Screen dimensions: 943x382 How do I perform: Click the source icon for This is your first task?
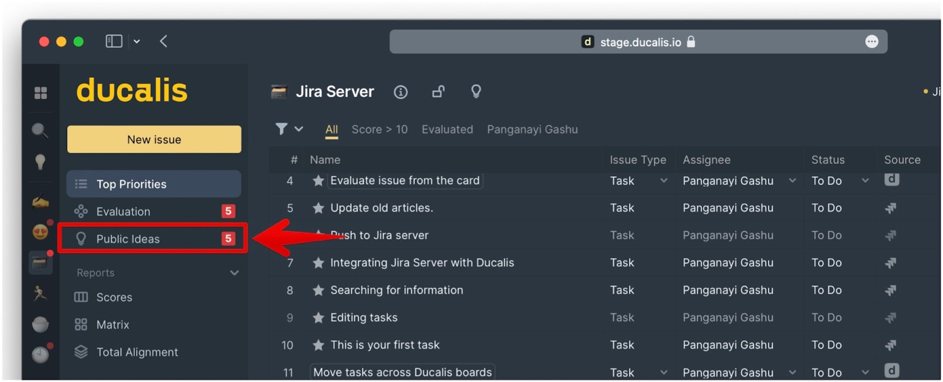coord(891,345)
